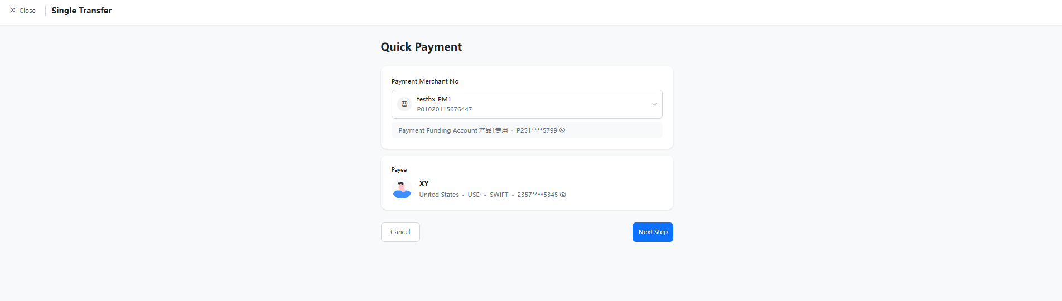
Task: Click the United States country text
Action: tap(439, 195)
